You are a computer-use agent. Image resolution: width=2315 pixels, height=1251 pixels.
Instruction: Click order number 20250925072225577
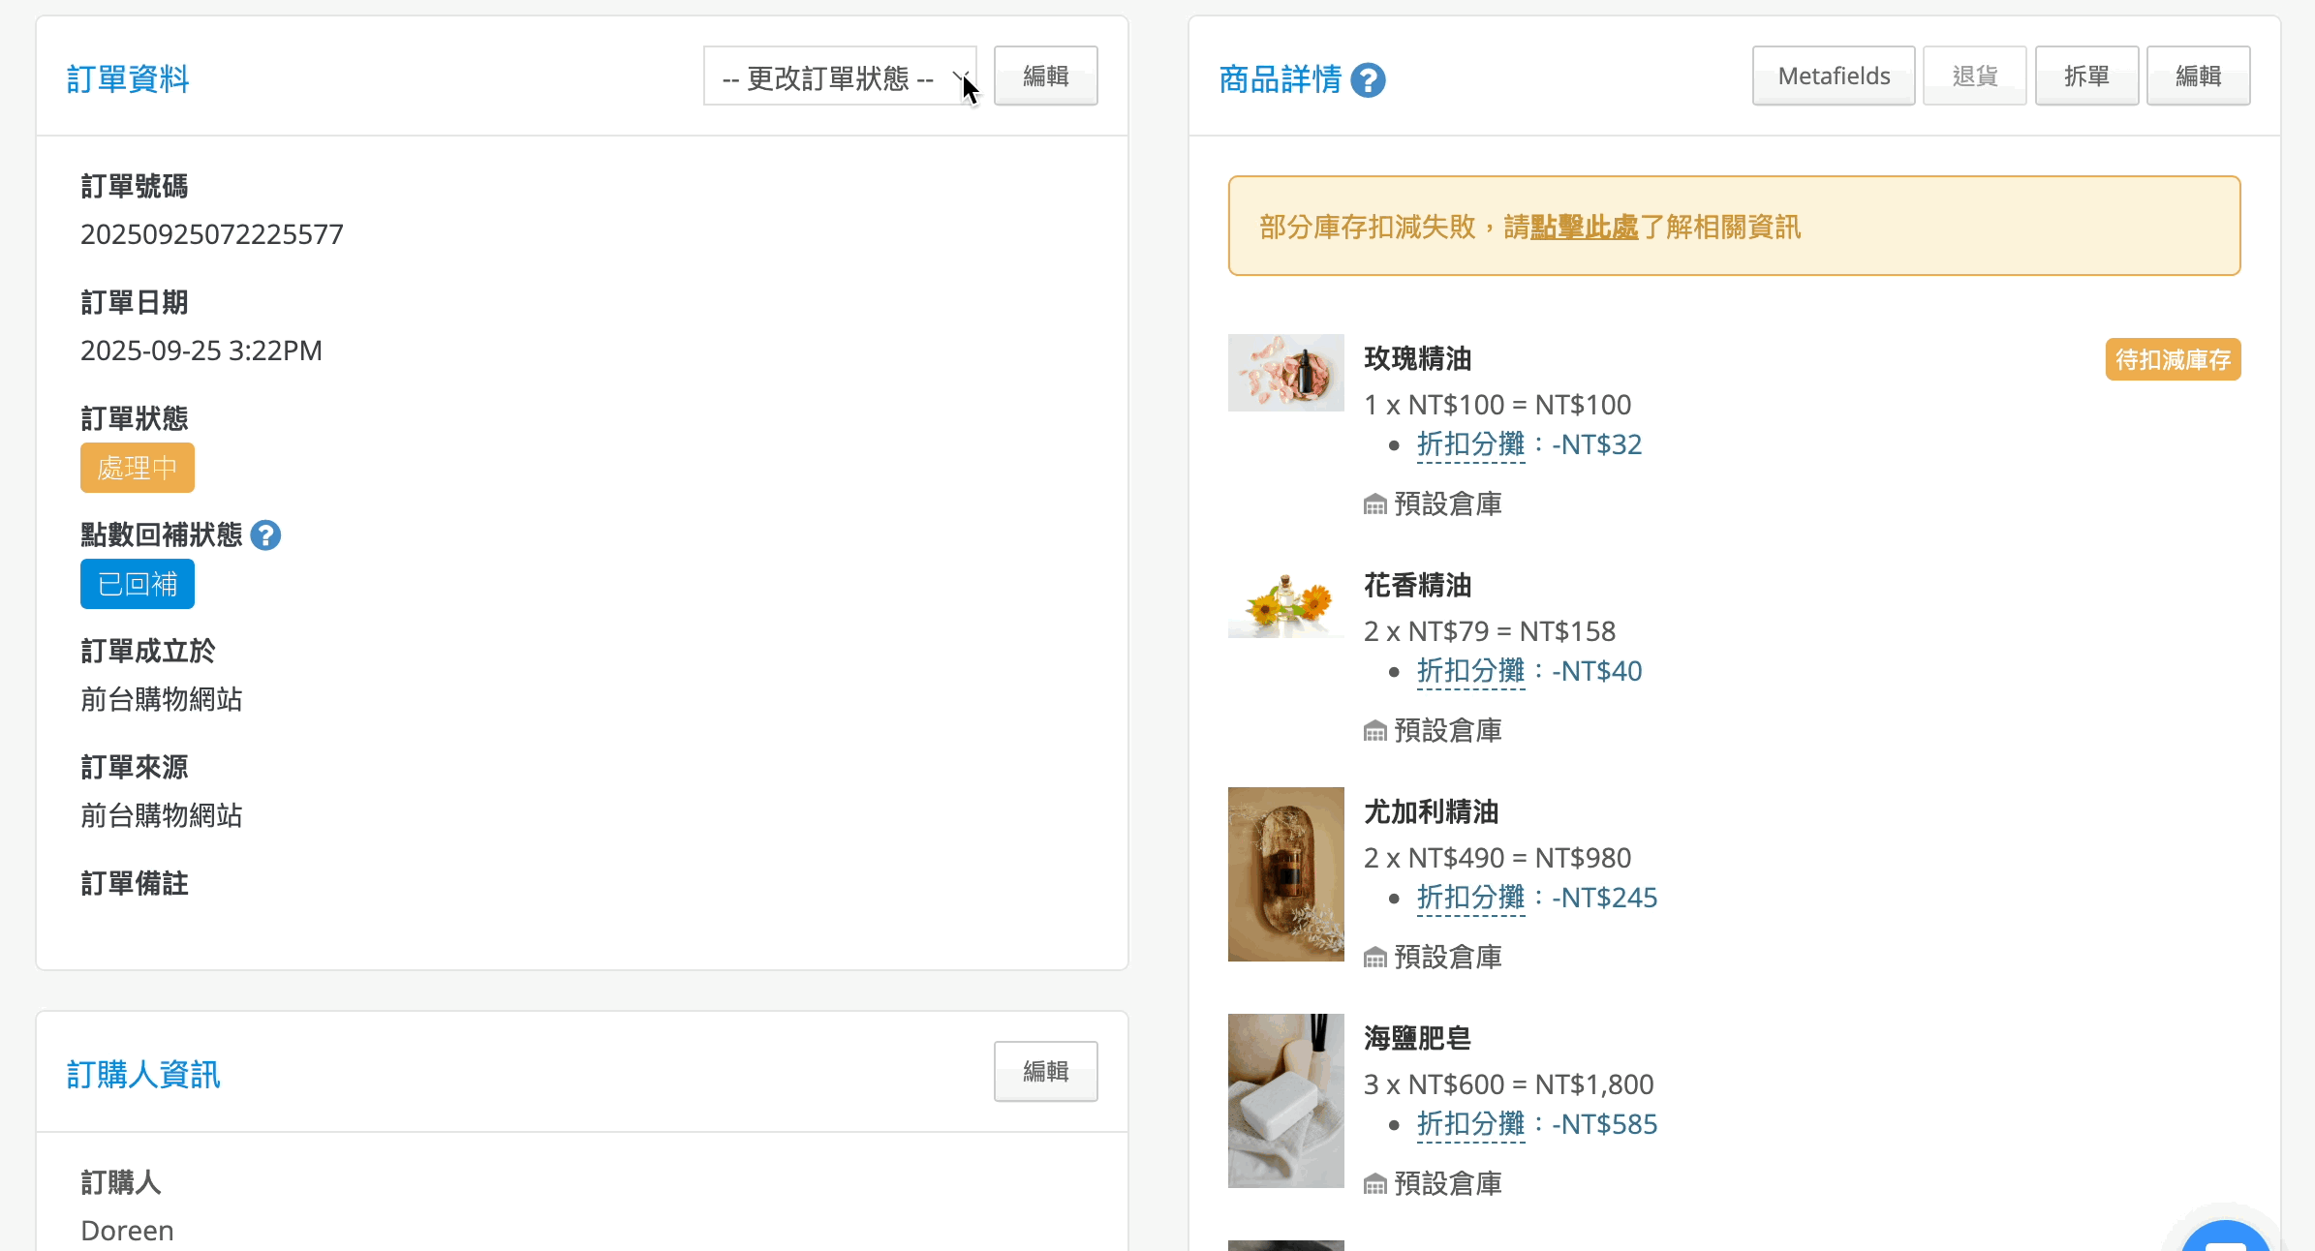[x=212, y=234]
